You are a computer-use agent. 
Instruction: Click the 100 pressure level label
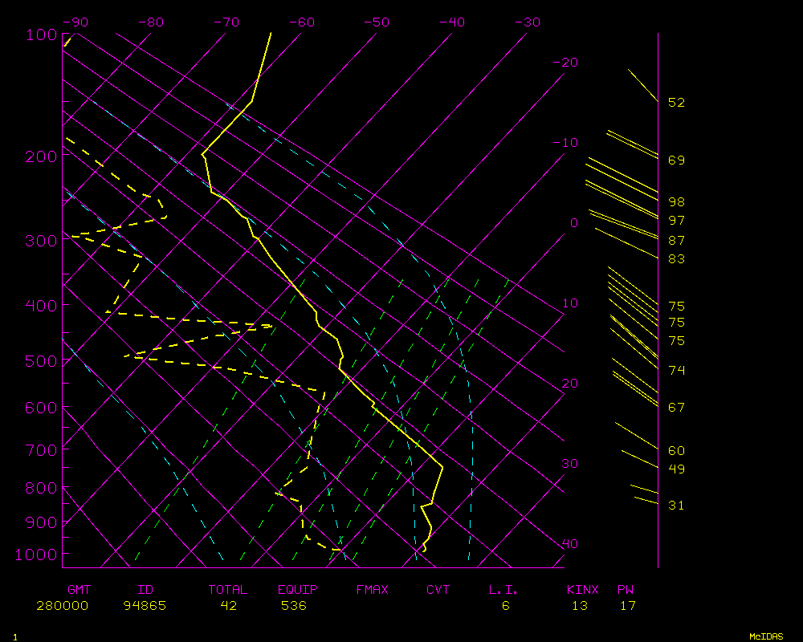pyautogui.click(x=40, y=35)
